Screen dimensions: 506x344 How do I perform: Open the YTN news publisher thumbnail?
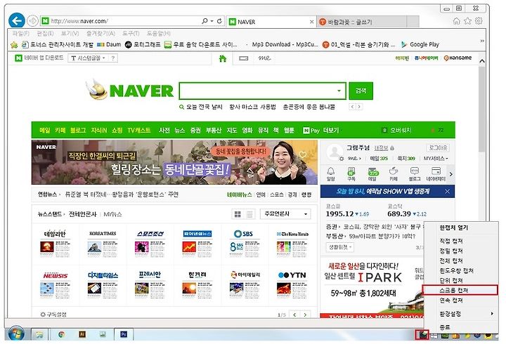(292, 284)
